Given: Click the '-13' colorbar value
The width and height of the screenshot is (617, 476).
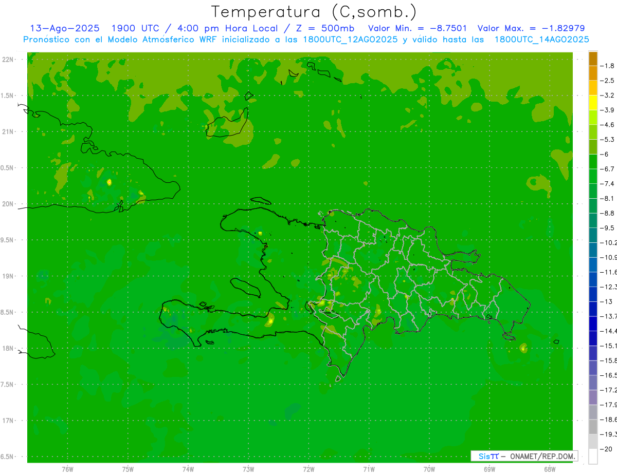Looking at the screenshot, I should click(605, 301).
